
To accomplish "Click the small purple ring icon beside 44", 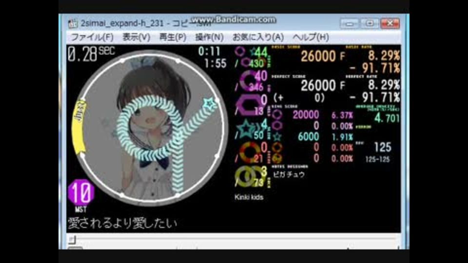I will tap(239, 51).
